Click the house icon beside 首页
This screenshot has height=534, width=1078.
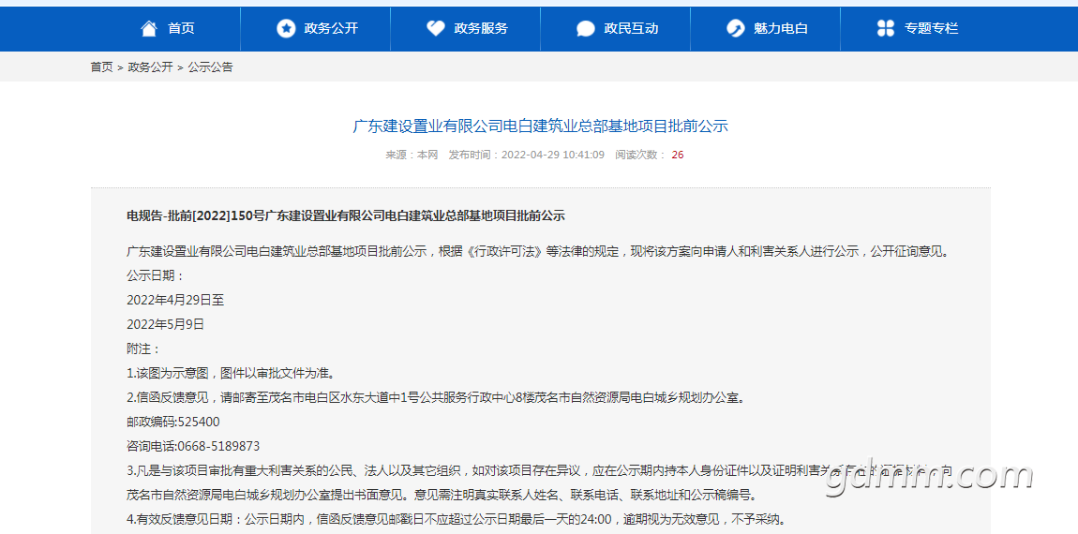coord(148,28)
